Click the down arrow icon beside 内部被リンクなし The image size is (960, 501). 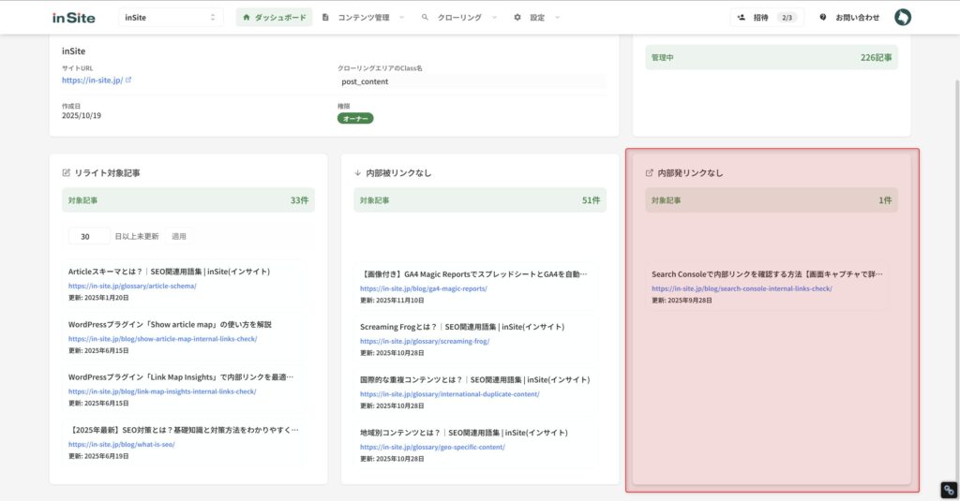point(357,173)
